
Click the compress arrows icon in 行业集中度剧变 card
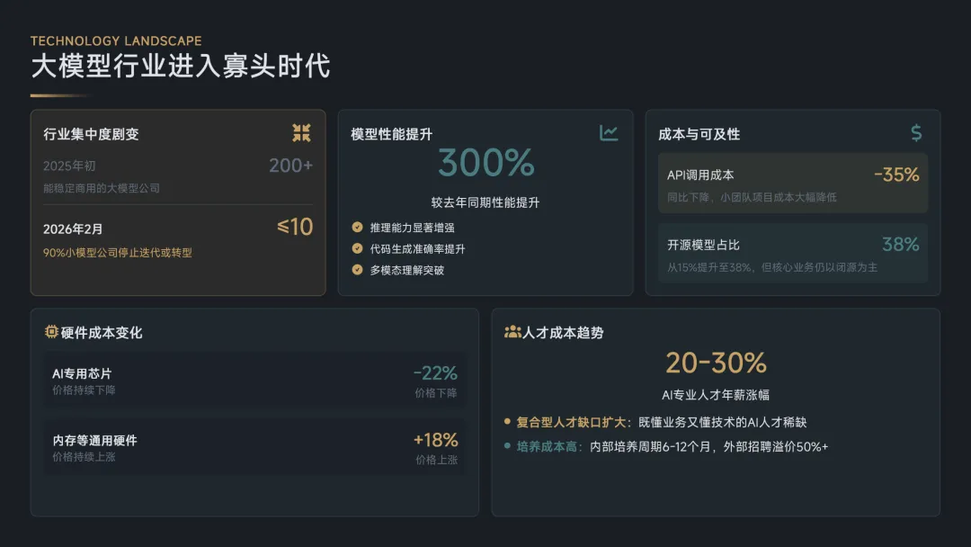[x=301, y=133]
